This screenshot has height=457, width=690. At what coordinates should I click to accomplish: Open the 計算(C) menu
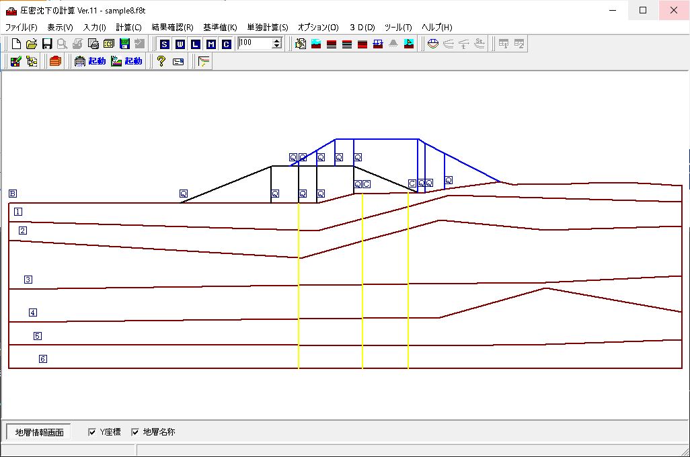tap(128, 28)
